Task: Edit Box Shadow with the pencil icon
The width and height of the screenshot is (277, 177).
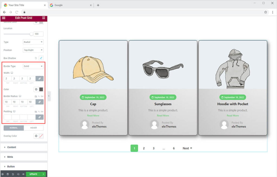Action: tap(41, 58)
